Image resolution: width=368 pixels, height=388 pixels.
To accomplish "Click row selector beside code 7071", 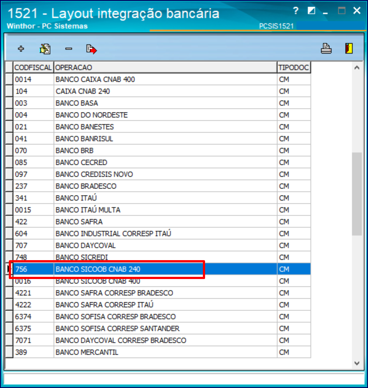I will 9,341.
